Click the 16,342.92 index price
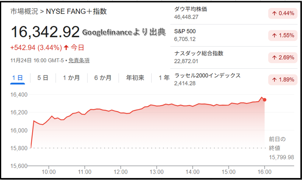The image size is (302, 180). coord(45,33)
